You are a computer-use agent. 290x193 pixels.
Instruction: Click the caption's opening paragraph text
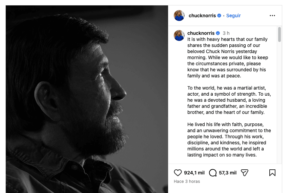(x=228, y=57)
